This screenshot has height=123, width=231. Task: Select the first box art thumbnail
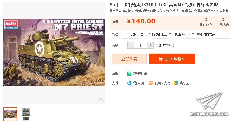point(10,114)
